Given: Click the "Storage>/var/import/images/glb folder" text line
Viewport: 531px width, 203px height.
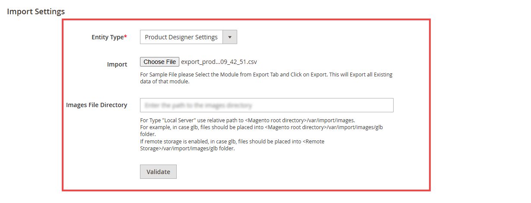Looking at the screenshot, I should click(x=187, y=149).
